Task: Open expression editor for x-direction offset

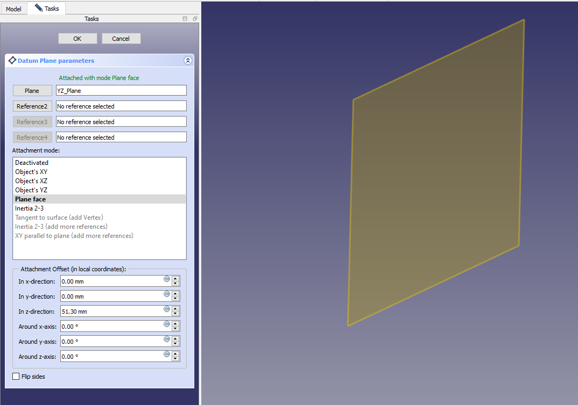Action: (167, 279)
